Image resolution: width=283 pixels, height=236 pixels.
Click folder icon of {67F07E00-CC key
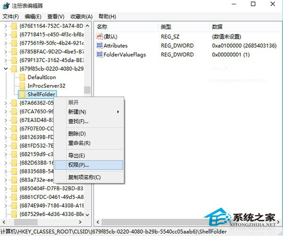pyautogui.click(x=14, y=129)
